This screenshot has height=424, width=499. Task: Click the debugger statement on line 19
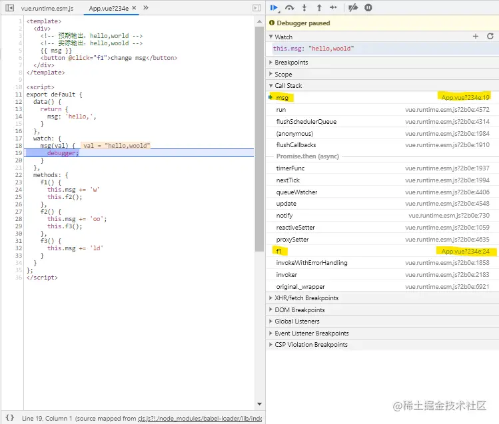63,153
